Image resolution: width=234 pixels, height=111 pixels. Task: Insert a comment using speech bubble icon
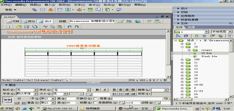(x=98, y=10)
